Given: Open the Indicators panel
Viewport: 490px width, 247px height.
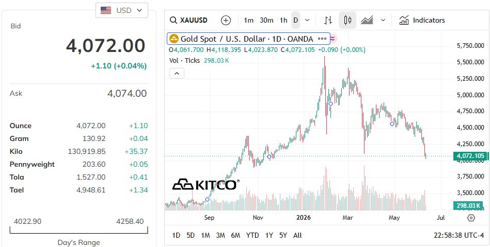Looking at the screenshot, I should 422,20.
